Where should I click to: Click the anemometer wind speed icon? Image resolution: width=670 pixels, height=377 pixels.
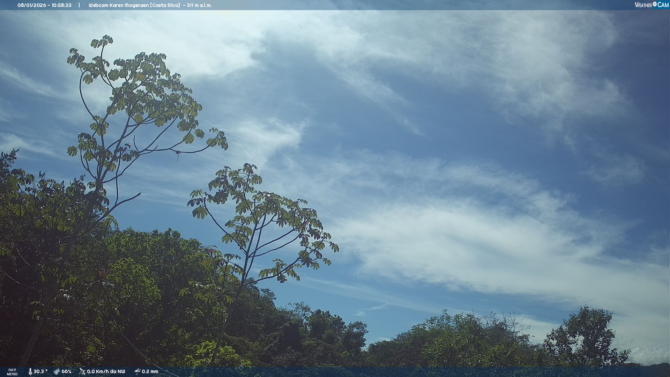pos(82,371)
